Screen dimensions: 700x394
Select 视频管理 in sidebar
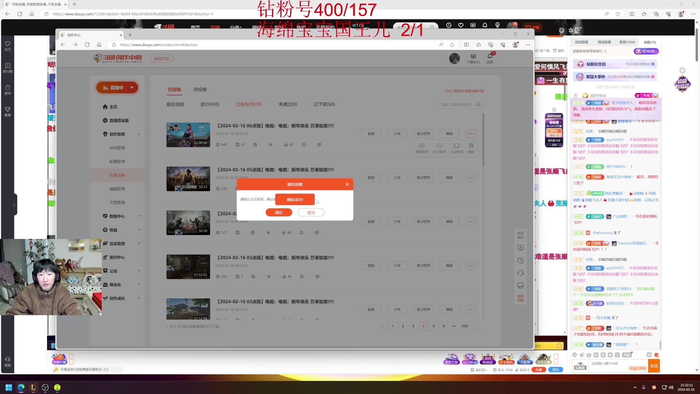point(117,189)
